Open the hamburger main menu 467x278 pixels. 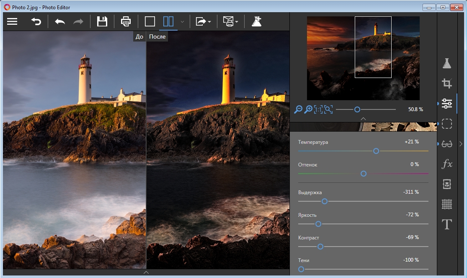pyautogui.click(x=12, y=21)
